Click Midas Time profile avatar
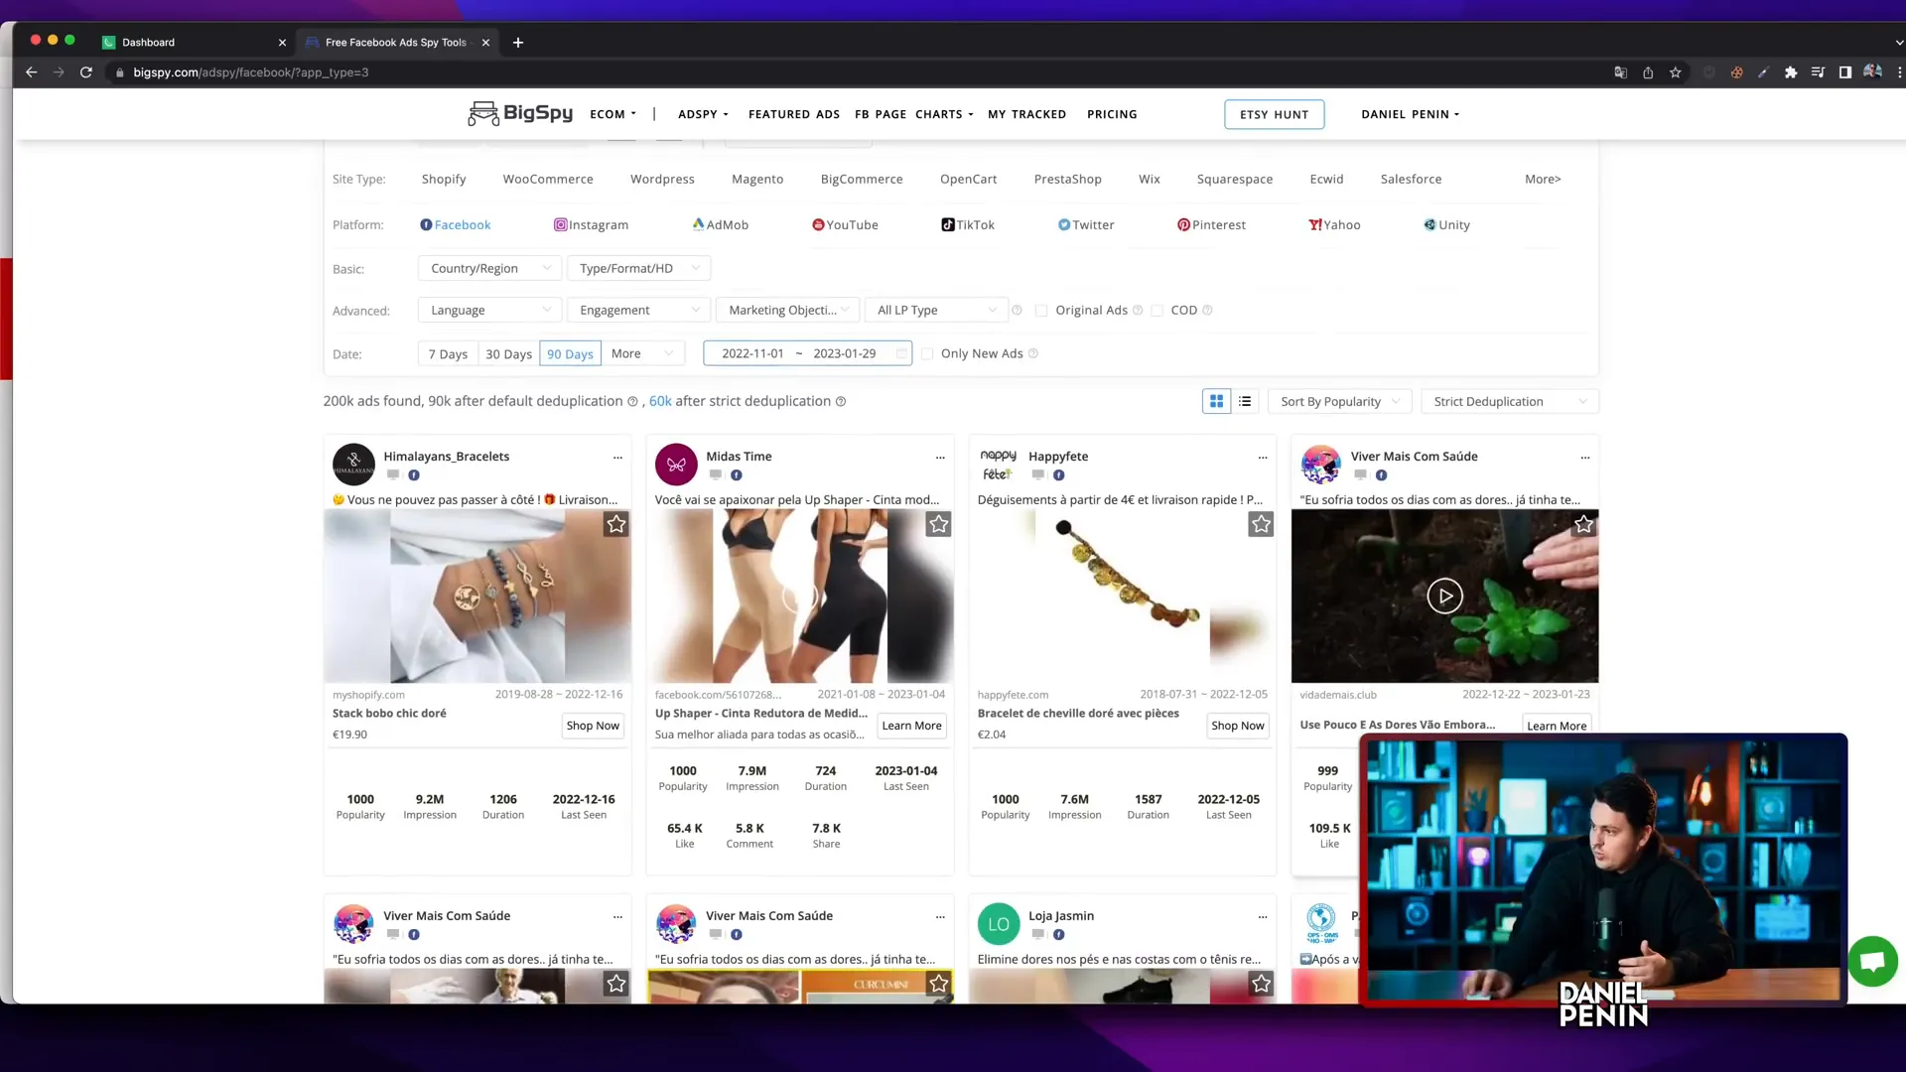Image resolution: width=1906 pixels, height=1072 pixels. (676, 465)
